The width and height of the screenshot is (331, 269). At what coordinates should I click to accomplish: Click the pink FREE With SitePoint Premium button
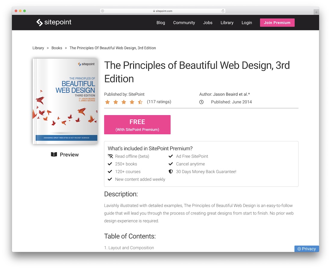point(137,125)
